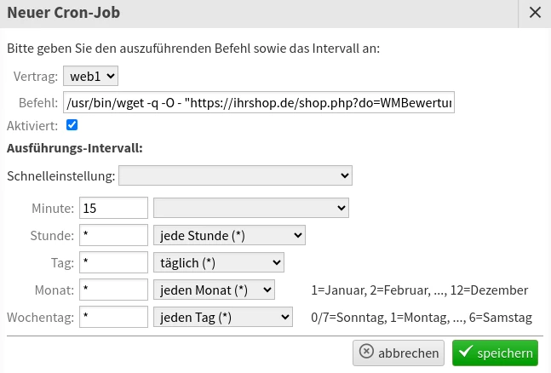The height and width of the screenshot is (373, 551).
Task: Uncheck the Aktiviert checkbox
Action: click(72, 125)
